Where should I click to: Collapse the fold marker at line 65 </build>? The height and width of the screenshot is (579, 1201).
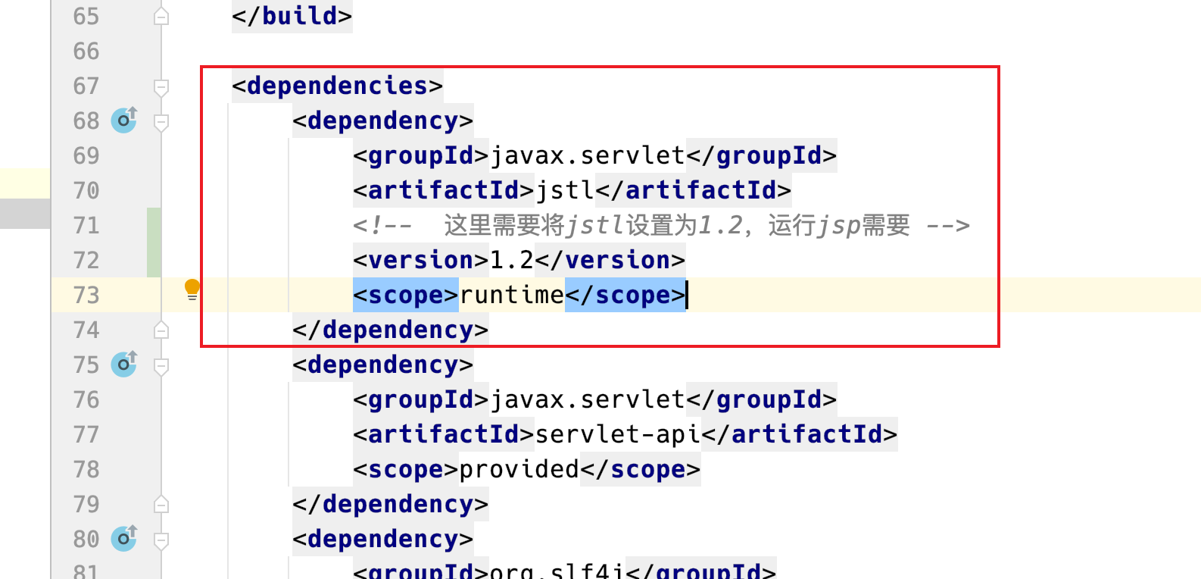click(x=161, y=16)
